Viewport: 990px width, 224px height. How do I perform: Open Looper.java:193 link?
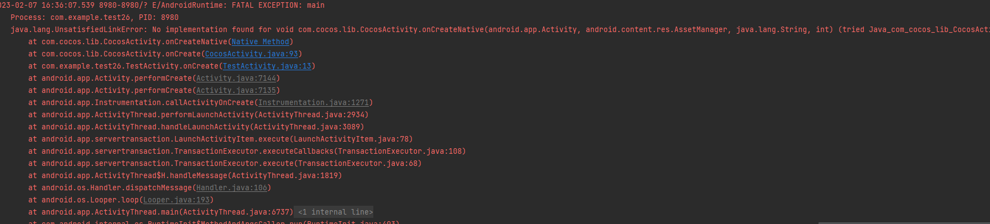(x=176, y=200)
